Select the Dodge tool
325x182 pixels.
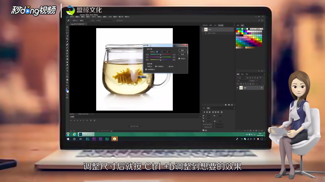coord(67,64)
